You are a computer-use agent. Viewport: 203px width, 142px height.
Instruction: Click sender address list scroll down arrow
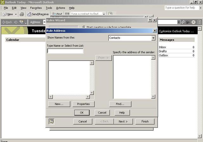coord(153,97)
